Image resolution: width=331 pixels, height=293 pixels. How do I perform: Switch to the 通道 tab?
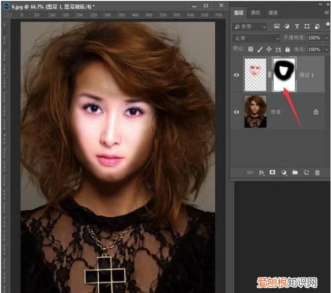273,12
